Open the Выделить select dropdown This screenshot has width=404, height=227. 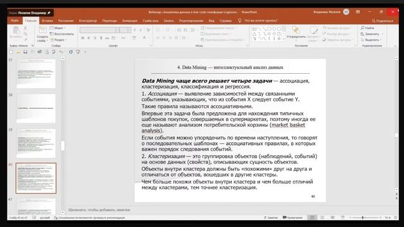(x=372, y=40)
